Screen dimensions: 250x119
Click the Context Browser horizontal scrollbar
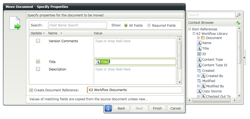click(211, 101)
